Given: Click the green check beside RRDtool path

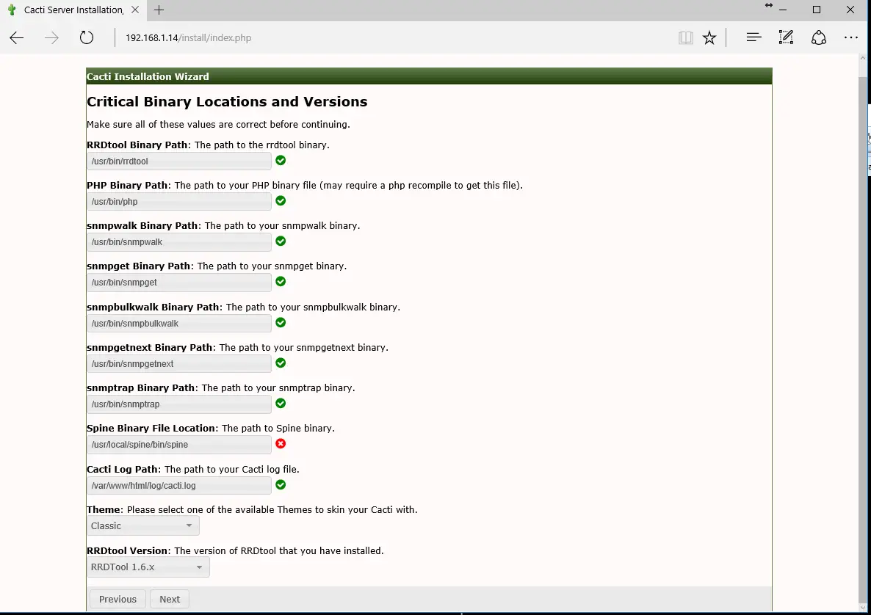Looking at the screenshot, I should tap(281, 161).
